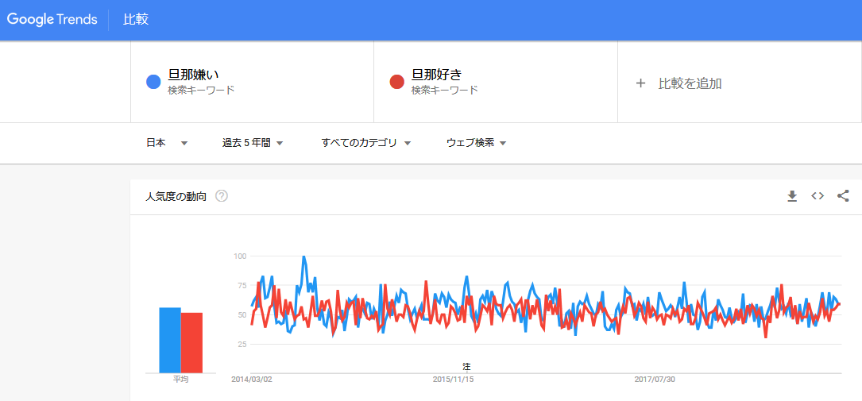The image size is (862, 401).
Task: Expand the すべてのカテゴリ dropdown
Action: pyautogui.click(x=365, y=143)
